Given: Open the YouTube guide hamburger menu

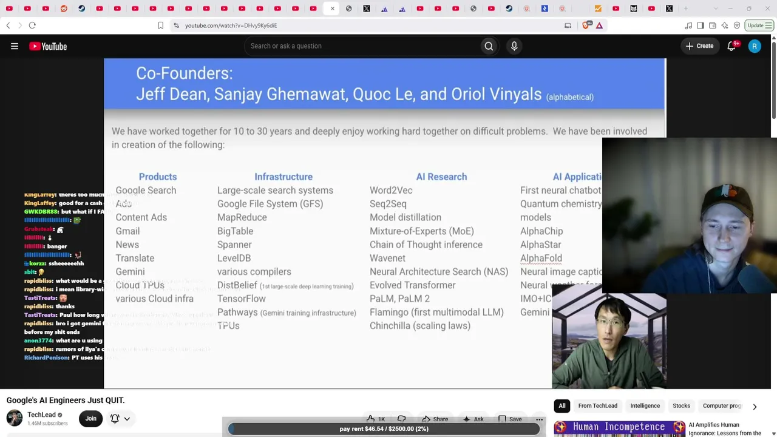Looking at the screenshot, I should click(15, 46).
